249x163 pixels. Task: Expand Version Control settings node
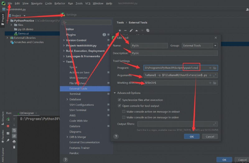click(x=64, y=40)
